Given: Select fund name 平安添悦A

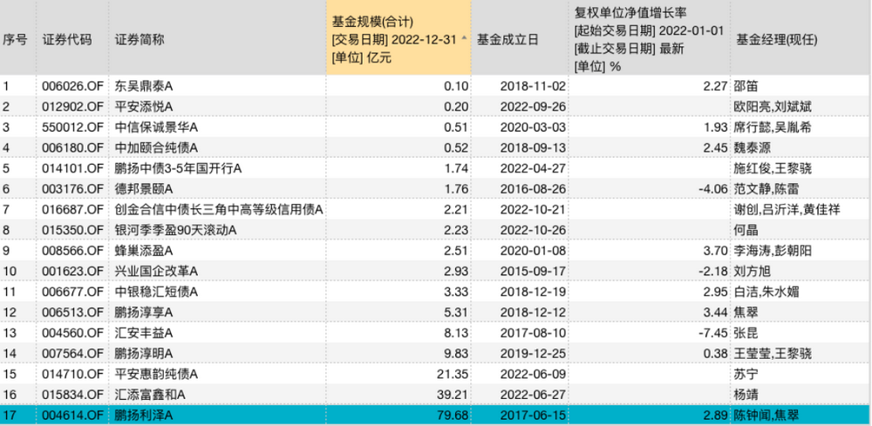Looking at the screenshot, I should pos(144,106).
